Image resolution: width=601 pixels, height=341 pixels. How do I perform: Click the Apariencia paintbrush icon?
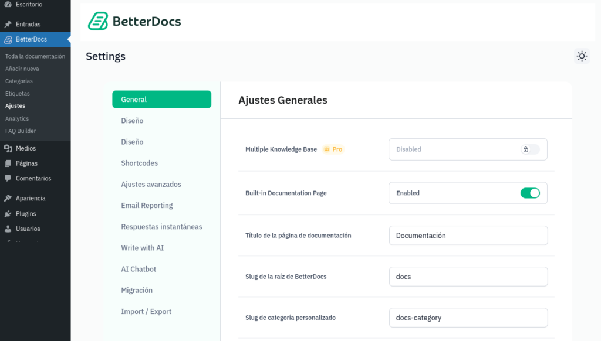pyautogui.click(x=8, y=198)
